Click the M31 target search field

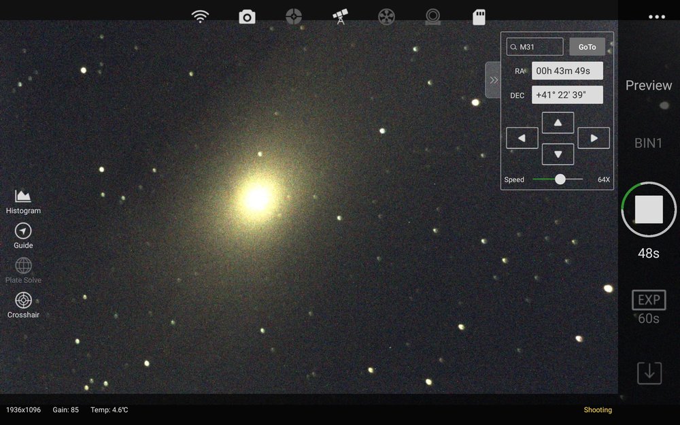tap(534, 46)
